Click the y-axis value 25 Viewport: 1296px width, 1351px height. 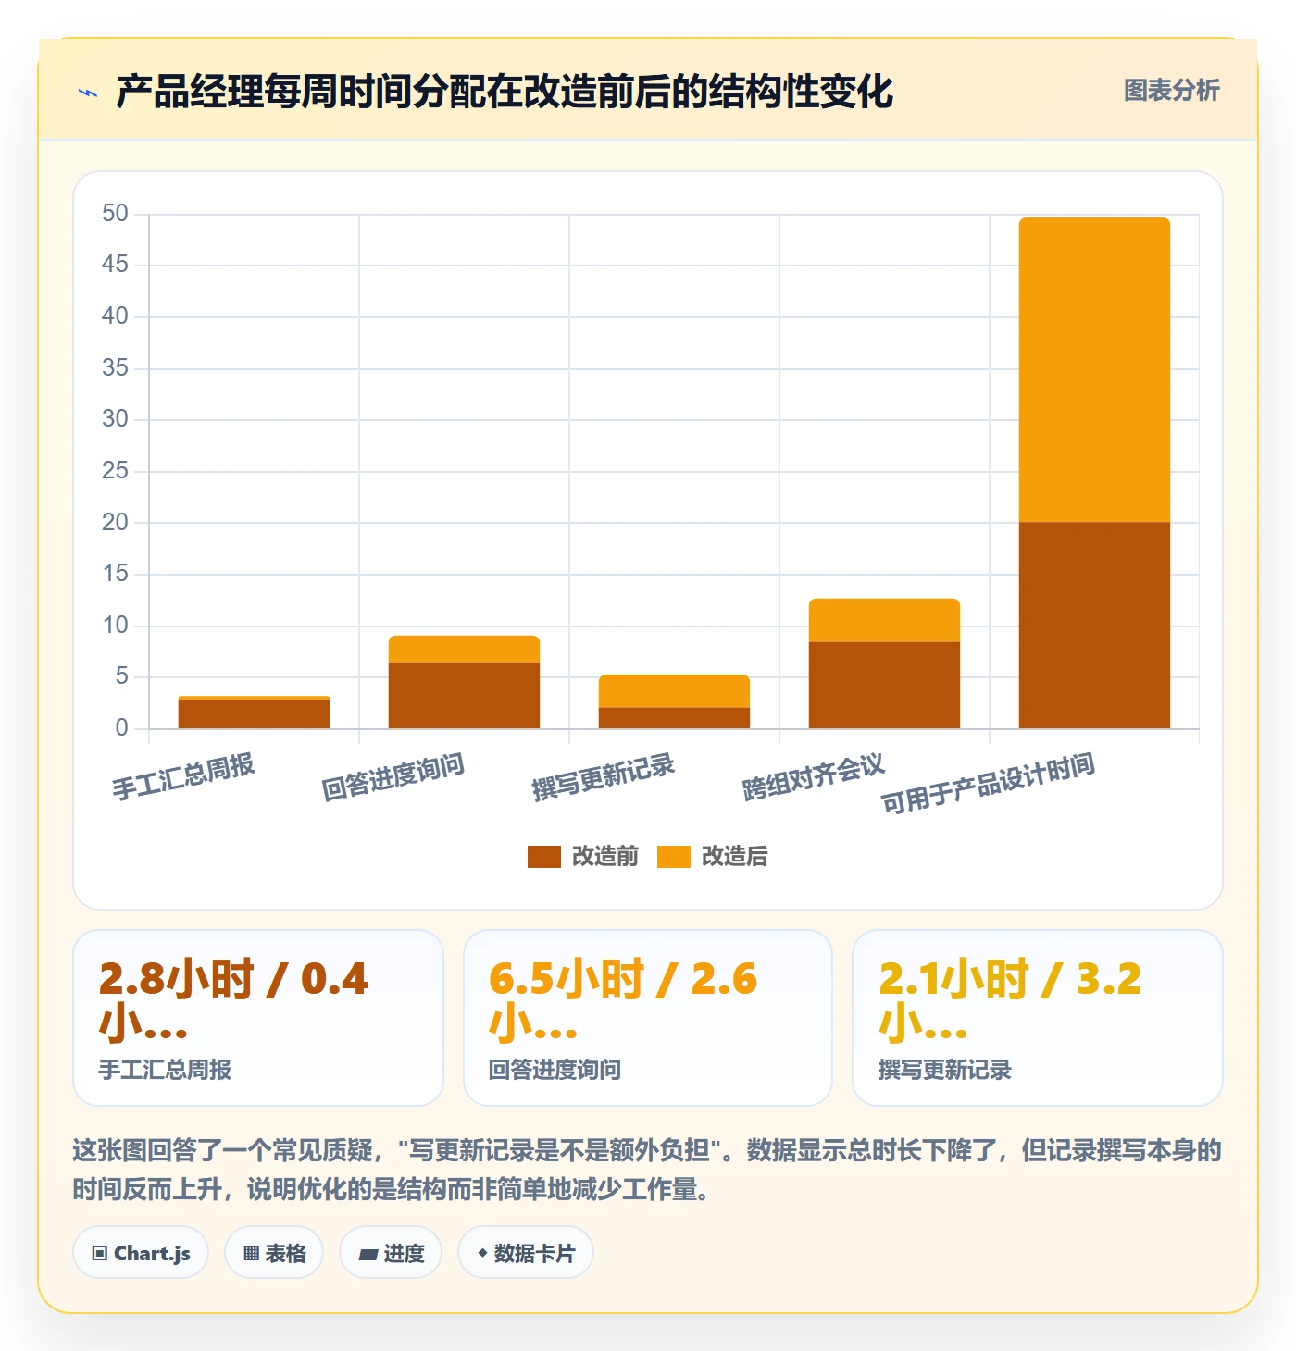[x=115, y=471]
